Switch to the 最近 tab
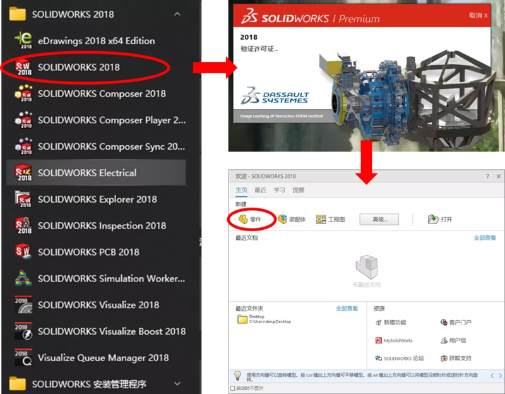 pyautogui.click(x=260, y=190)
